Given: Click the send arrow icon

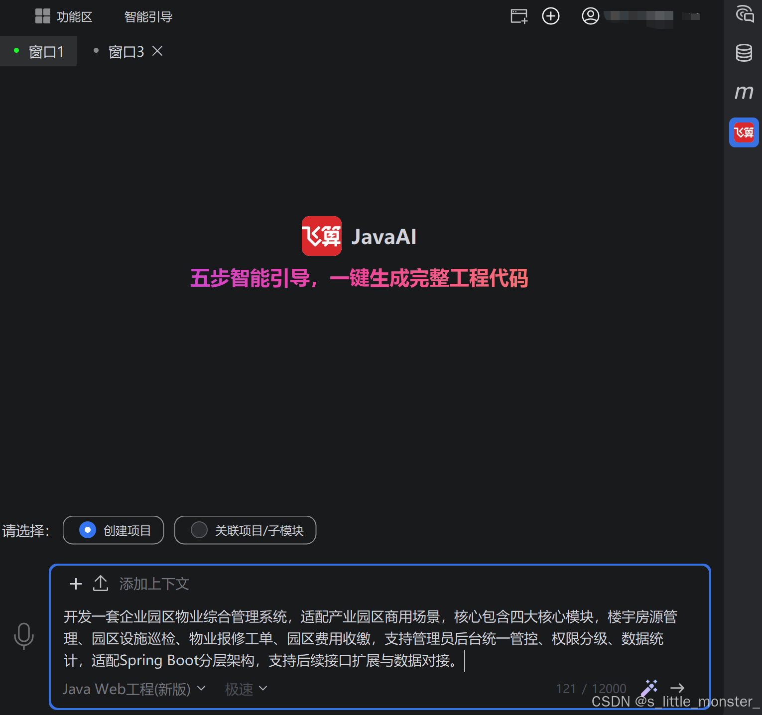Looking at the screenshot, I should pos(677,688).
